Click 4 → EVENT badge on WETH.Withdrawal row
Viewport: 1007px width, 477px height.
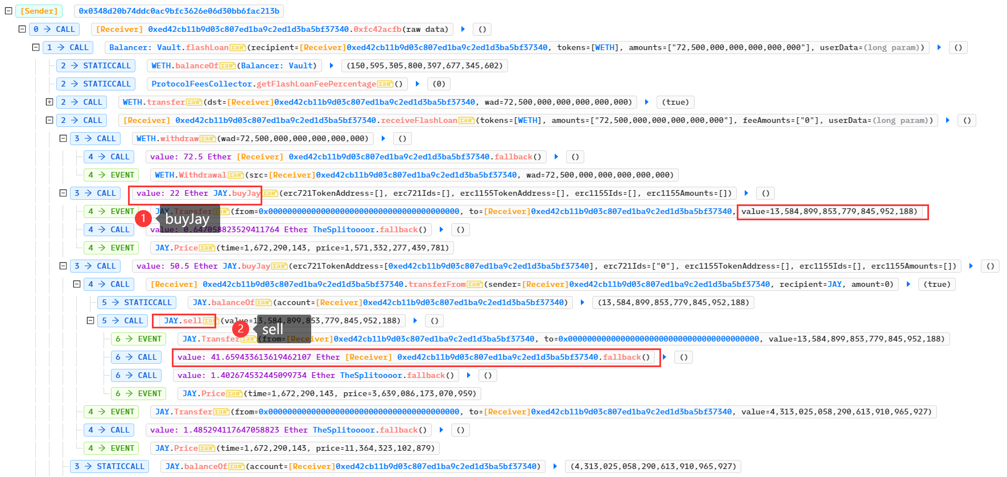pos(112,175)
